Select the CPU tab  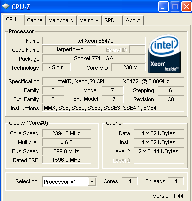[x=14, y=20]
